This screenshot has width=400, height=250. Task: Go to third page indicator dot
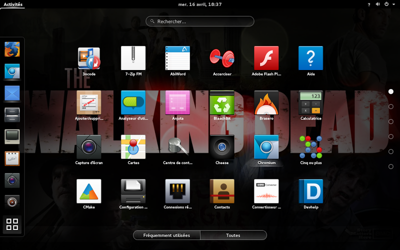click(391, 121)
